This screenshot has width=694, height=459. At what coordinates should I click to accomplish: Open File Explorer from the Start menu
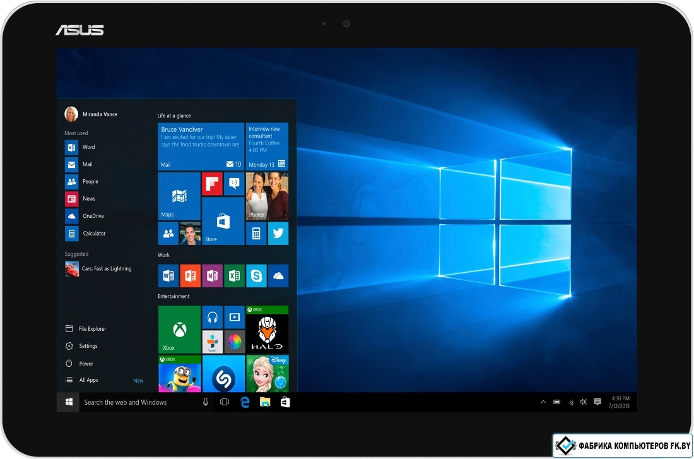tap(86, 329)
